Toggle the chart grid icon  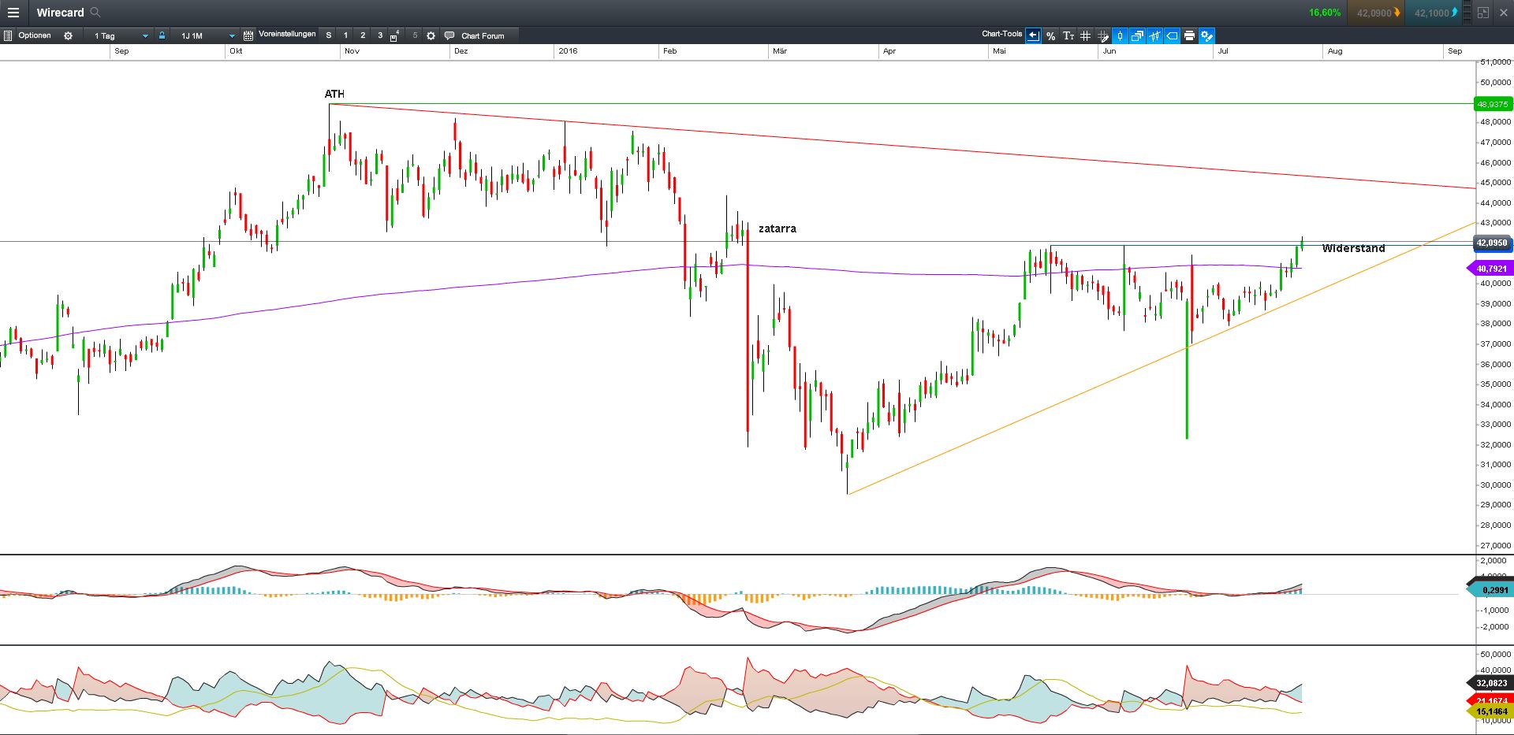(x=1087, y=35)
